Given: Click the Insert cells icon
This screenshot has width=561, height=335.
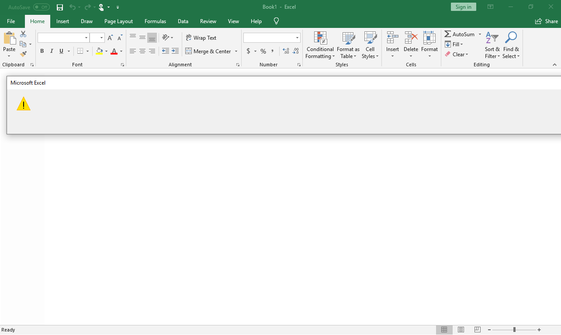Looking at the screenshot, I should click(x=392, y=38).
